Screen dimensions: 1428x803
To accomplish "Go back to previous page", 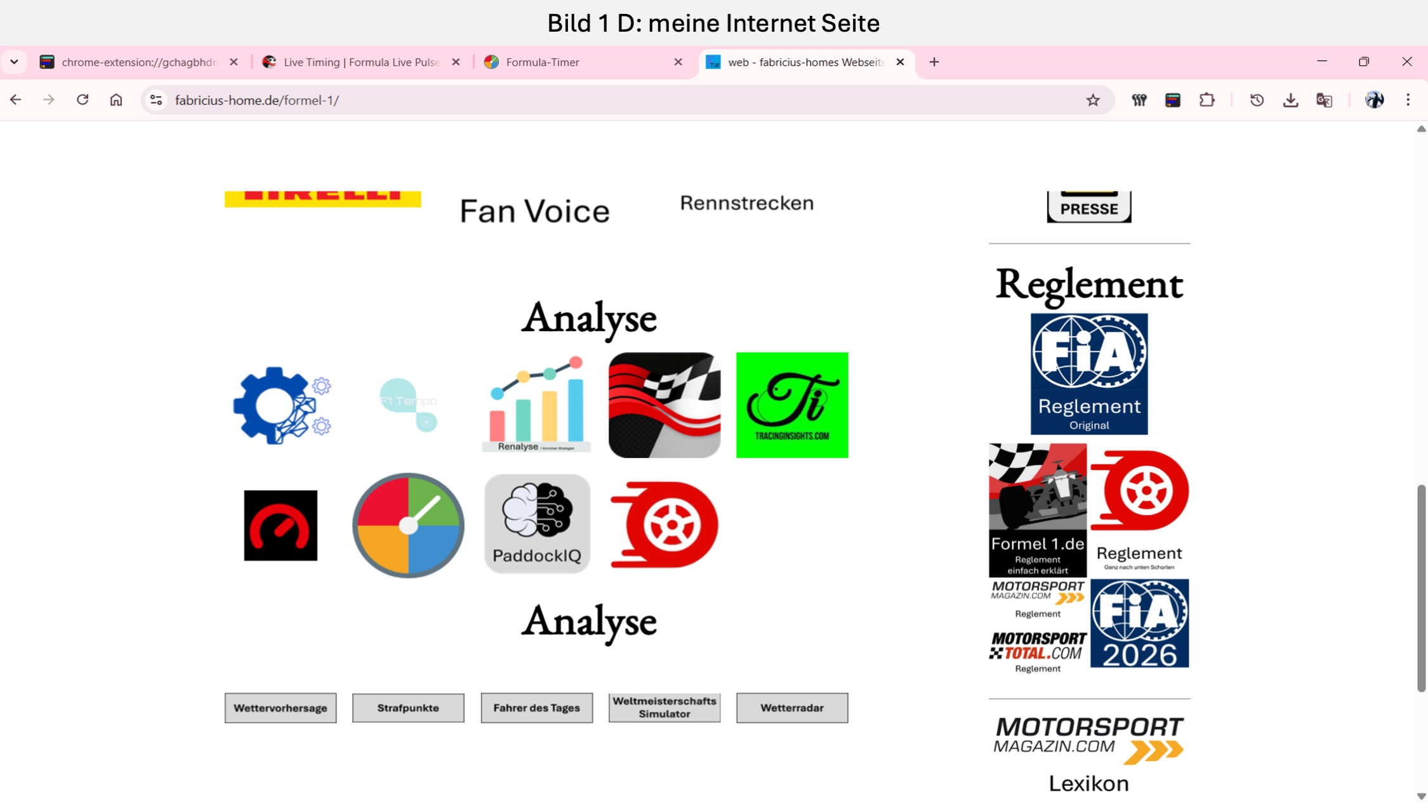I will (x=16, y=100).
